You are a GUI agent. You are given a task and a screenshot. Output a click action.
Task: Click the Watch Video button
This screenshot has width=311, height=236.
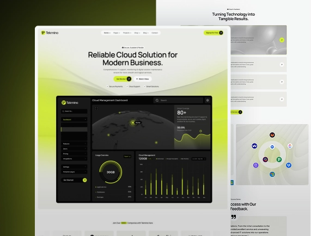pos(143,79)
